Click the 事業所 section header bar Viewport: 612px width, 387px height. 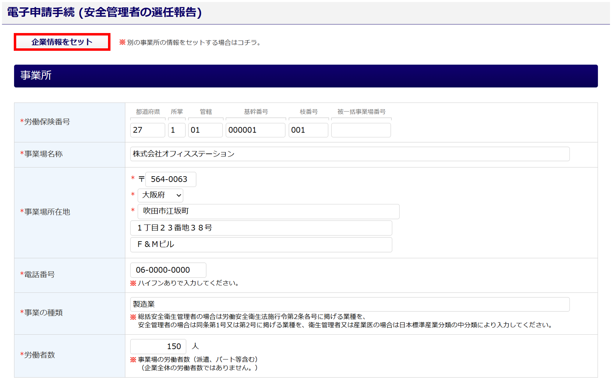[x=305, y=76]
